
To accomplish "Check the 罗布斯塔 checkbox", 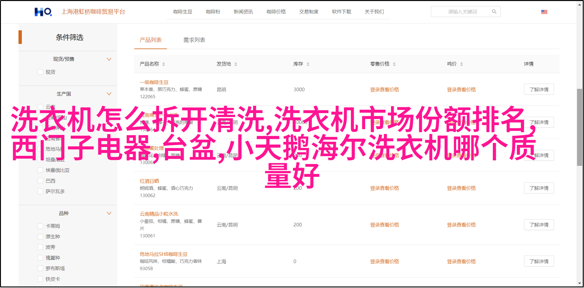I will click(x=40, y=268).
